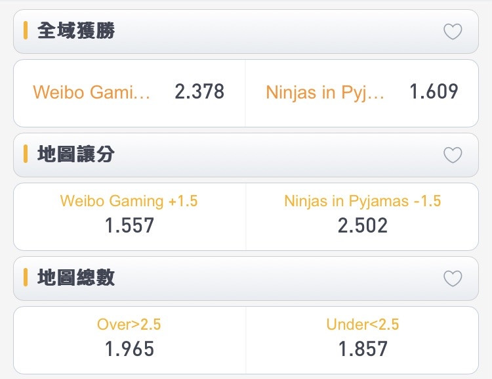Click the 1.557 odds number
The image size is (492, 379).
pyautogui.click(x=129, y=226)
